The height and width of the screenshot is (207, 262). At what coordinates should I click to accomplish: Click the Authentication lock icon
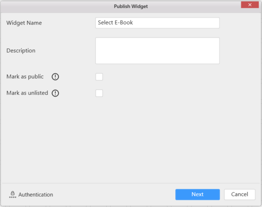12,194
